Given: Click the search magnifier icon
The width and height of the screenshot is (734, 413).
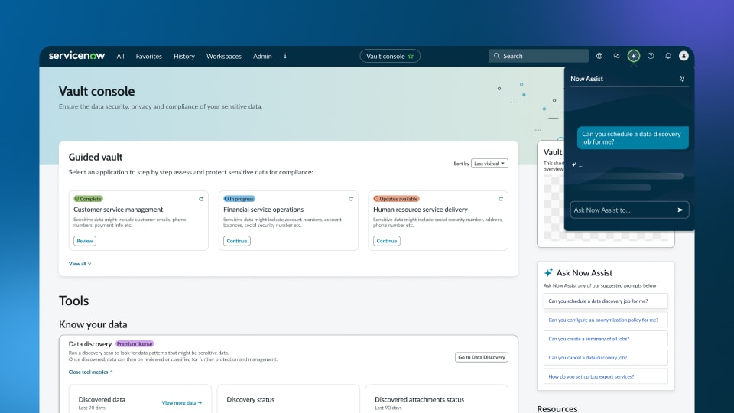Looking at the screenshot, I should (x=497, y=56).
